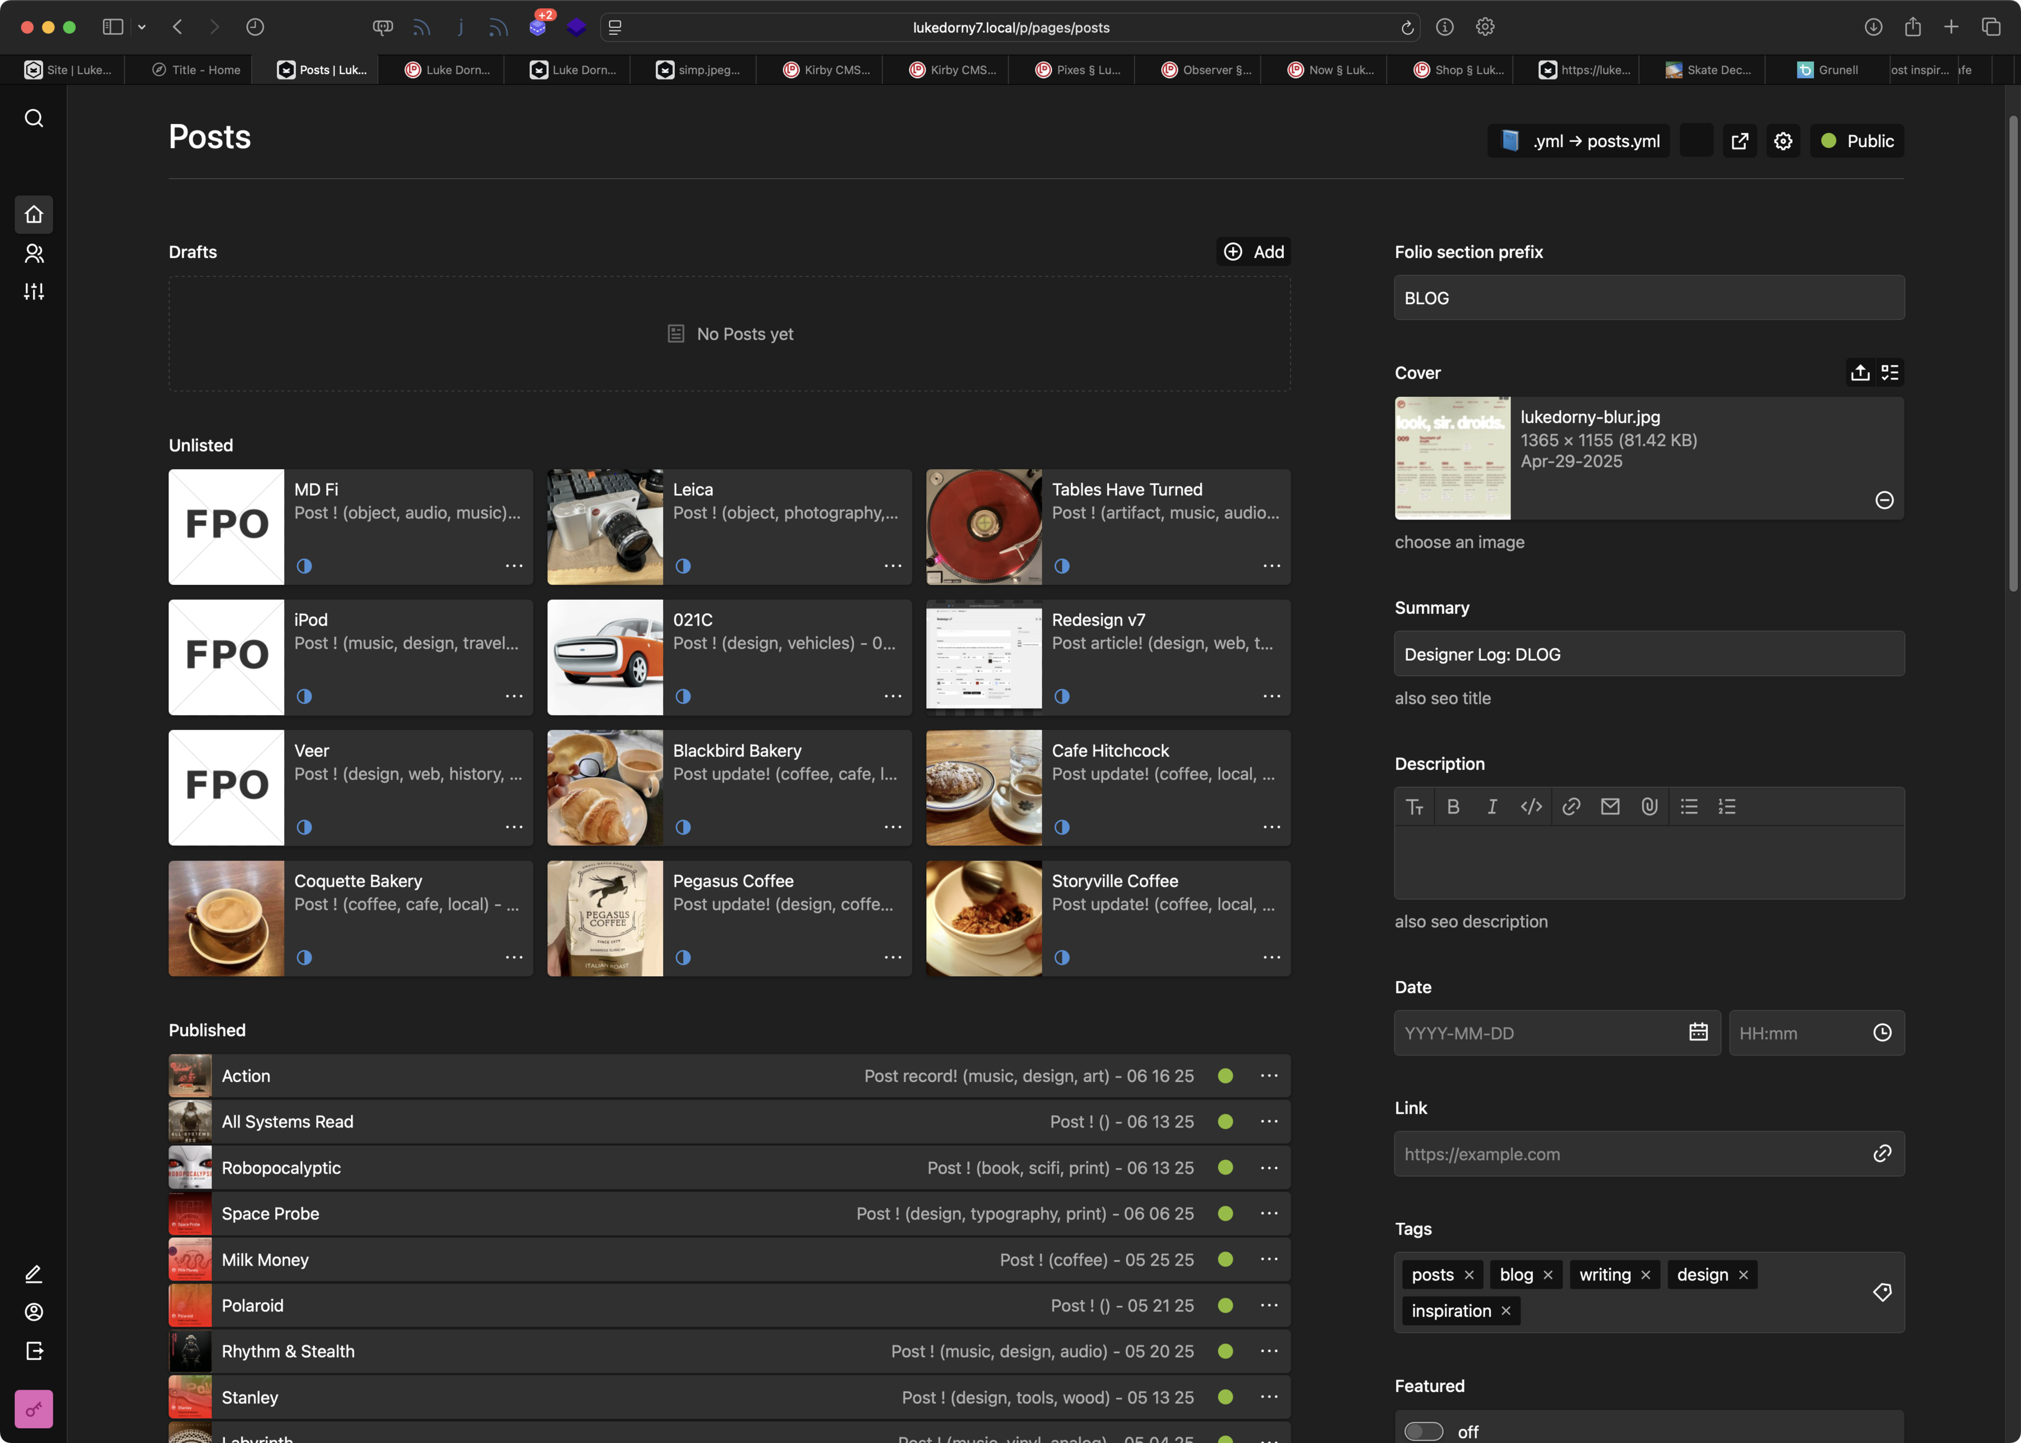Open options menu for 021C card
This screenshot has height=1443, width=2021.
[x=893, y=697]
